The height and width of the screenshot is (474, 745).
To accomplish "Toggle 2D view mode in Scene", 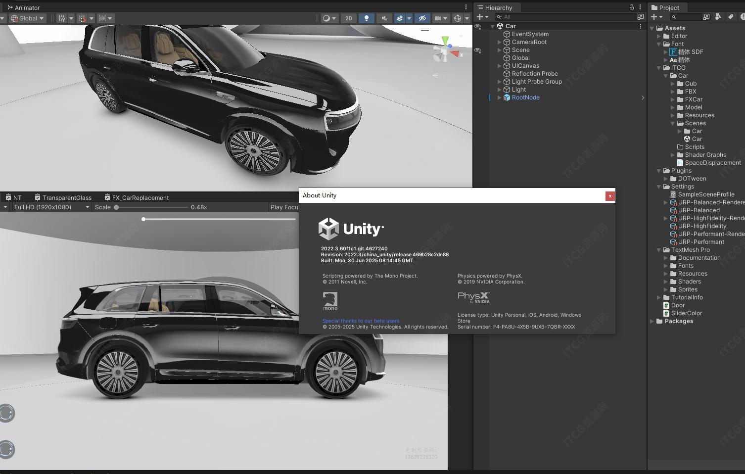I will (x=349, y=18).
